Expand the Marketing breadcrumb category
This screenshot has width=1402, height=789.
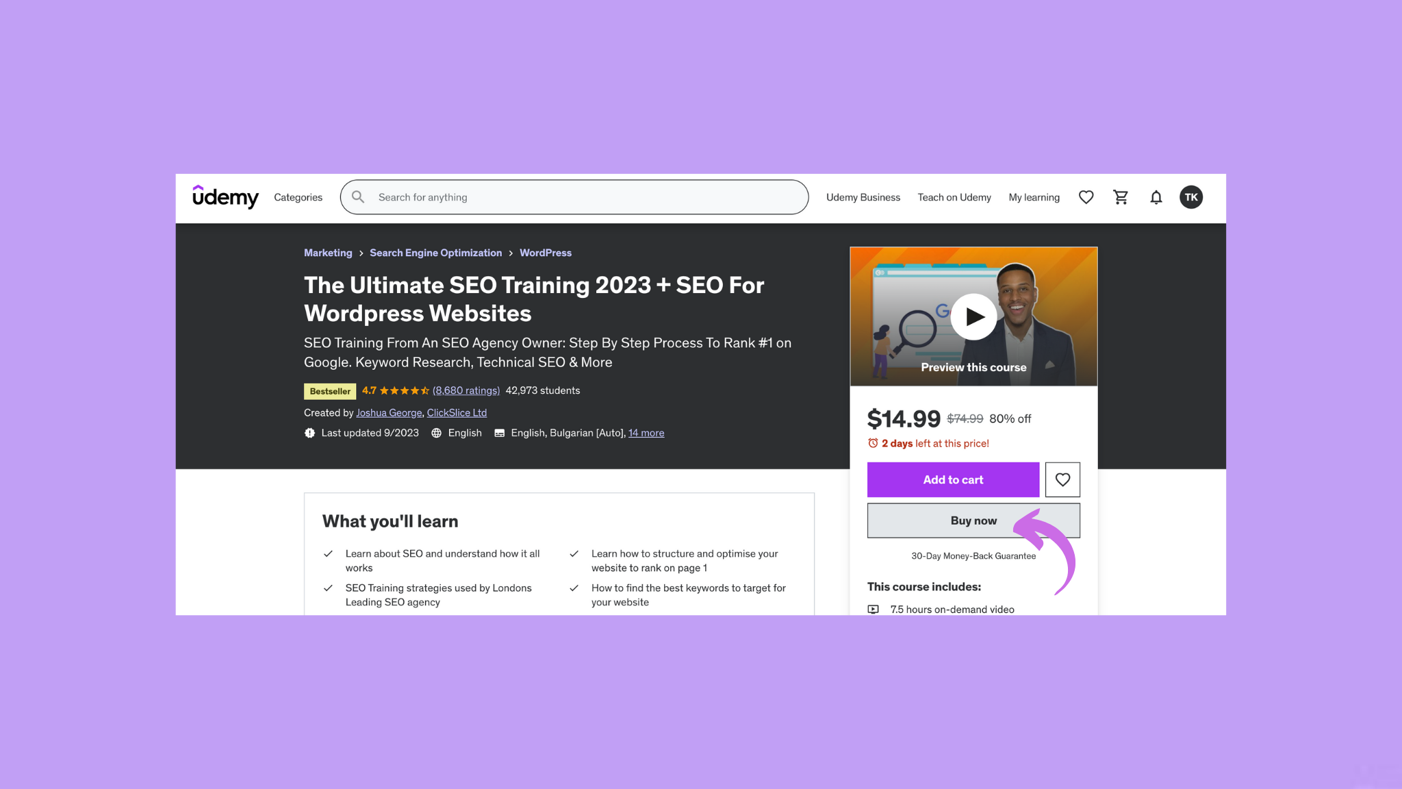(327, 251)
